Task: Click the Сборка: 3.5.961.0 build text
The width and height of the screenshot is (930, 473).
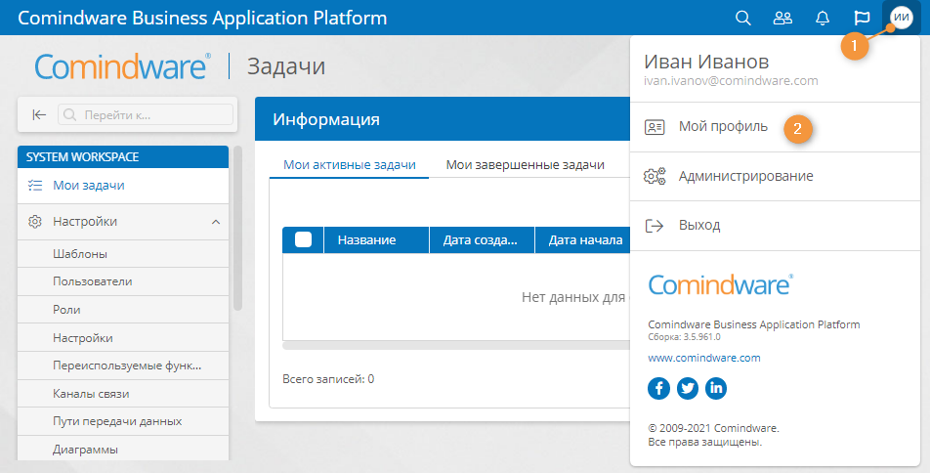Action: click(684, 337)
